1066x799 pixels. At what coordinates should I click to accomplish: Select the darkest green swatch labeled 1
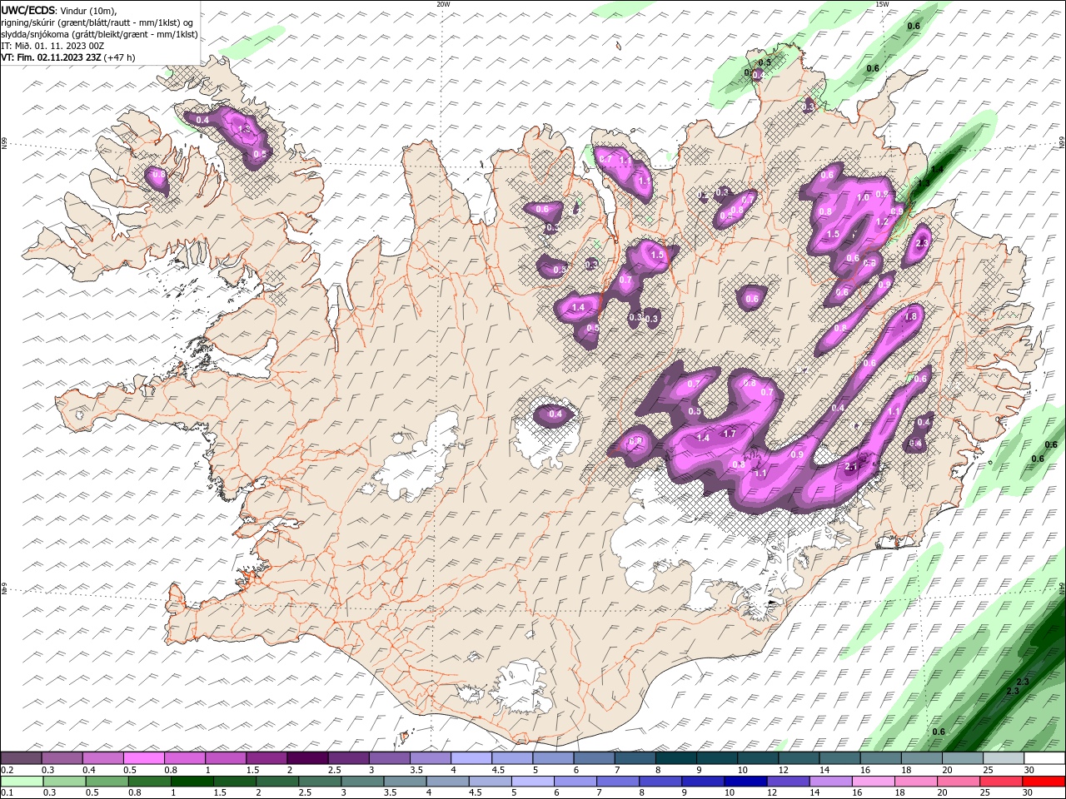click(x=193, y=782)
